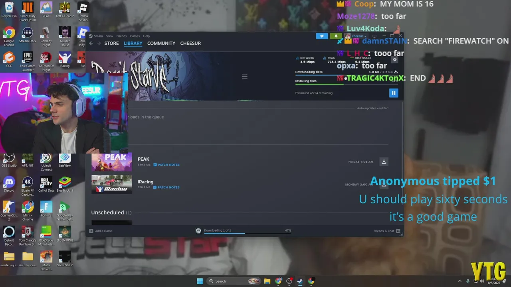Open Tom Clancy's Rainbow Six shortcut
Image resolution: width=511 pixels, height=287 pixels.
tap(28, 236)
